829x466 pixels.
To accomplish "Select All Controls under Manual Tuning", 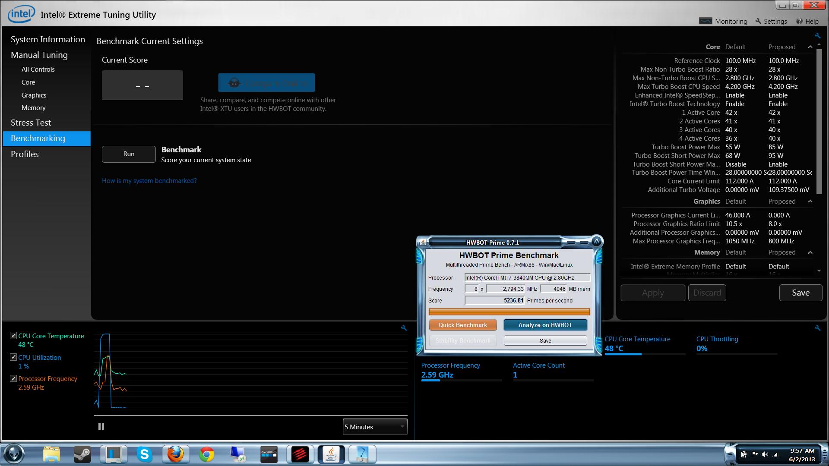I will (38, 69).
